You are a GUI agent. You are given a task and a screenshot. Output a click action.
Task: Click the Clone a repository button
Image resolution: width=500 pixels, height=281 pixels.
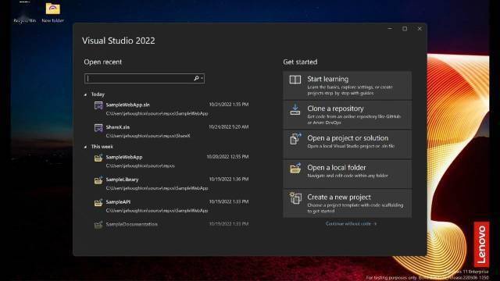tap(347, 115)
